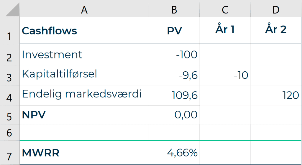Select the NPV result 0,00 cell
This screenshot has height=165, width=302.
point(174,115)
